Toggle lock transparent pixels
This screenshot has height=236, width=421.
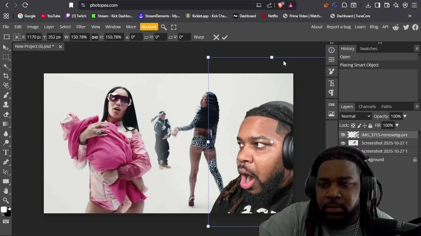353,126
